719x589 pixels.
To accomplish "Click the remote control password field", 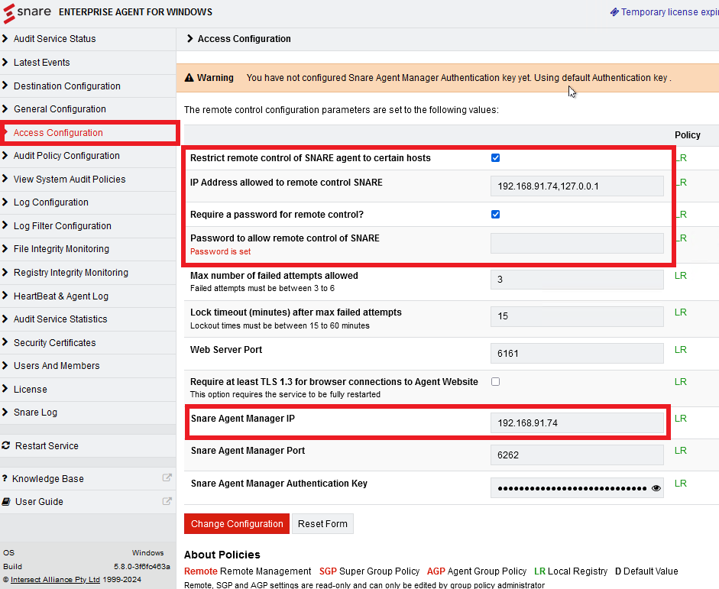I will 577,243.
